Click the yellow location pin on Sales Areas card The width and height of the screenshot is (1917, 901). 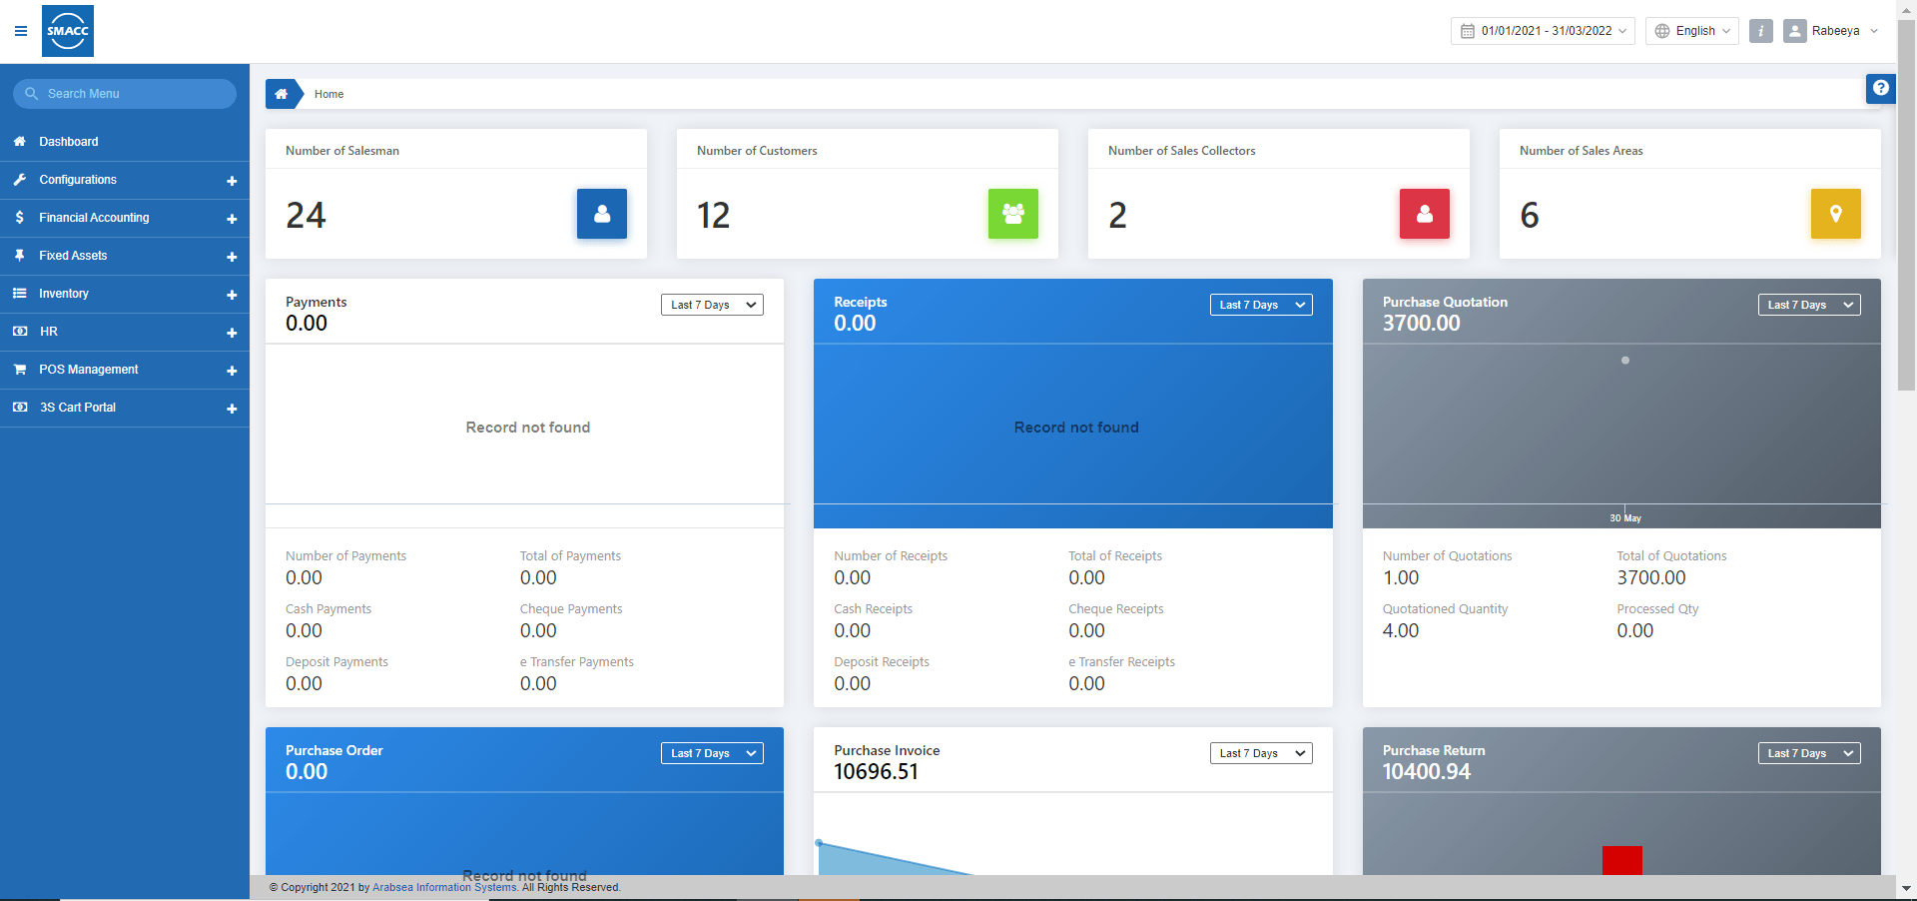point(1835,214)
